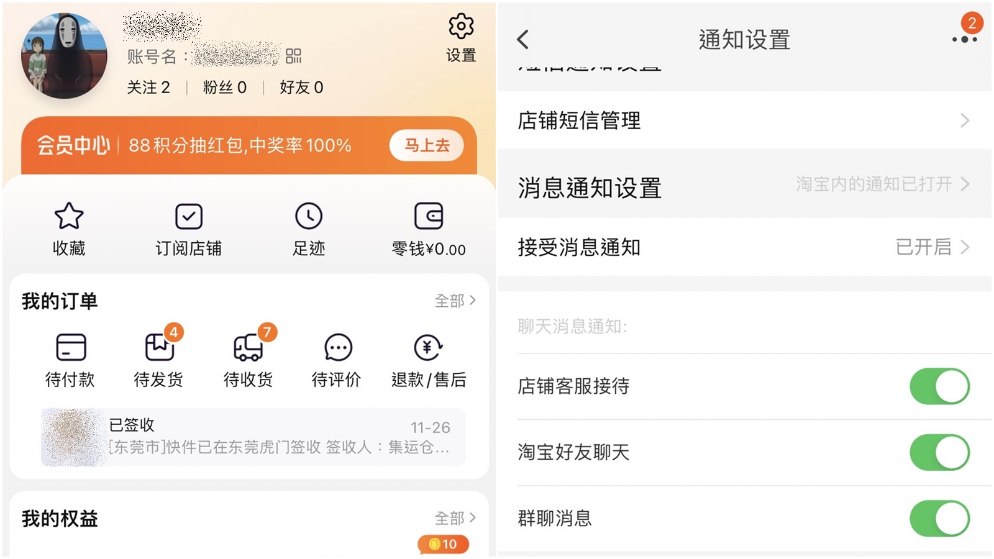The width and height of the screenshot is (994, 559).
Task: Open awaiting shipment icon (待发货)
Action: coord(160,347)
